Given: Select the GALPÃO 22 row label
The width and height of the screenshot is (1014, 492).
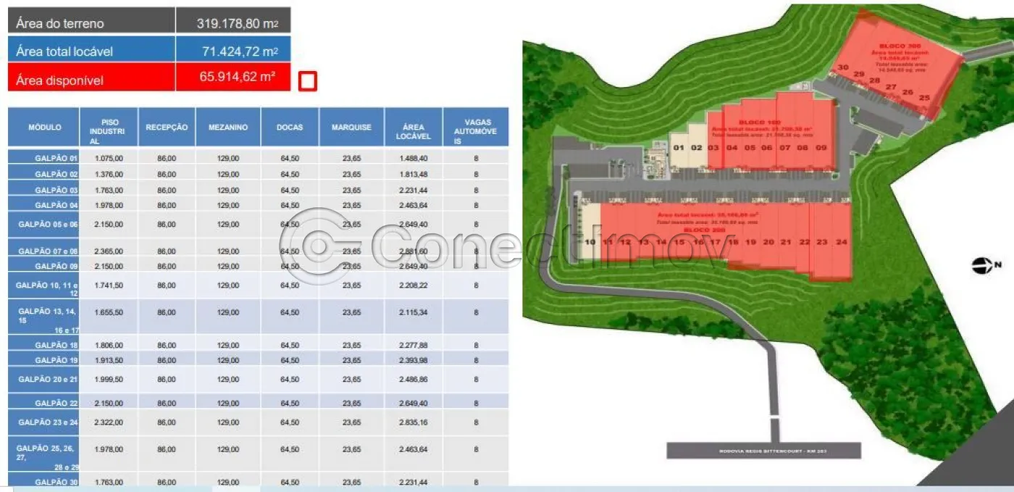Looking at the screenshot, I should (56, 403).
